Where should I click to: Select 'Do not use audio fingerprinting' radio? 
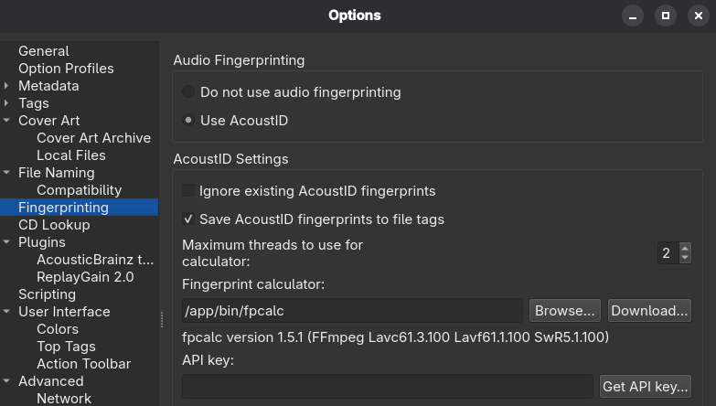coord(188,92)
